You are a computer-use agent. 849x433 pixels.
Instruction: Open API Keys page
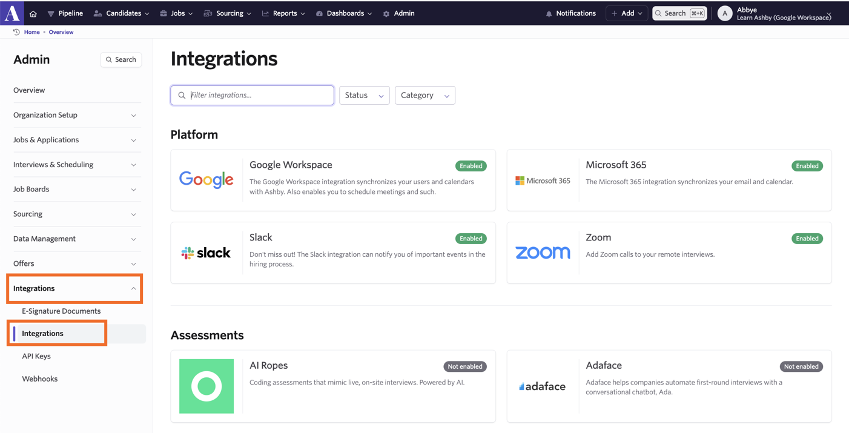tap(36, 356)
